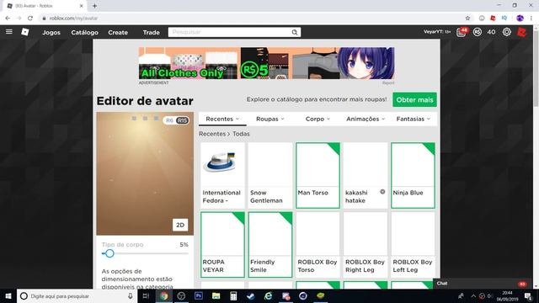The height and width of the screenshot is (303, 539).
Task: Click the IQ browser extension icon
Action: (504, 19)
